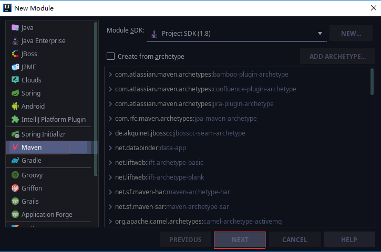Expand maven-archetype-har entry

[x=110, y=192]
